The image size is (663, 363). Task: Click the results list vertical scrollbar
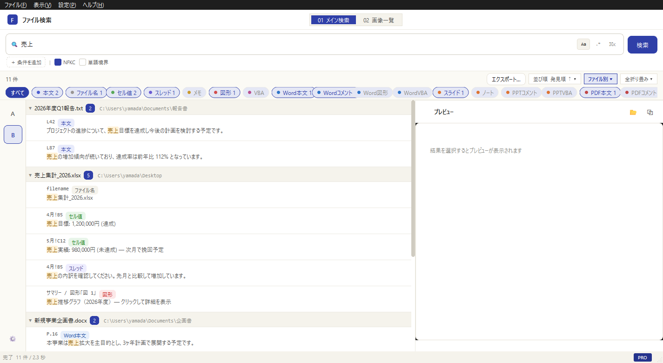tap(413, 179)
